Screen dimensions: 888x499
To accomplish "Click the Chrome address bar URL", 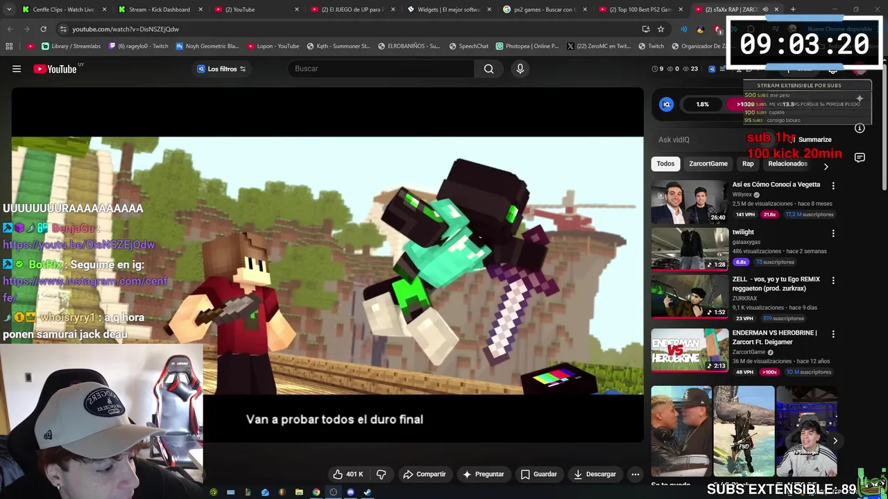I will pyautogui.click(x=126, y=29).
